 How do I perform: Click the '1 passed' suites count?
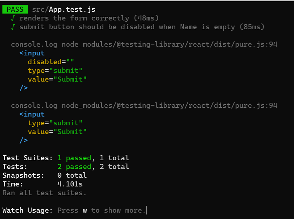click(74, 158)
